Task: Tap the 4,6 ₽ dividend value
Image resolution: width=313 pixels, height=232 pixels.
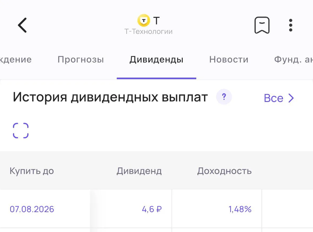Action: click(152, 209)
